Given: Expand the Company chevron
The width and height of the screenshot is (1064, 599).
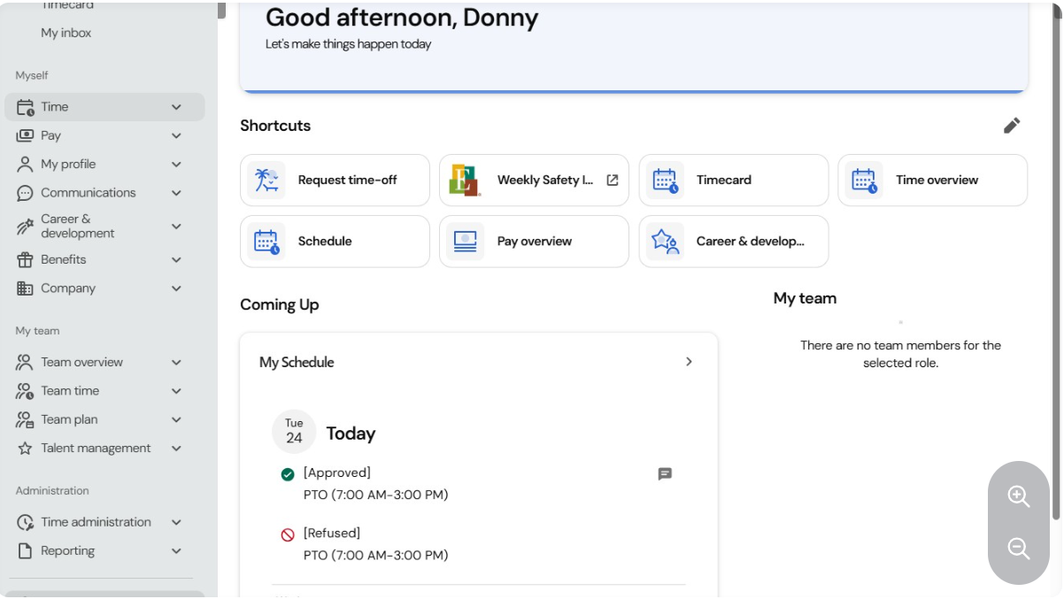Looking at the screenshot, I should [176, 288].
